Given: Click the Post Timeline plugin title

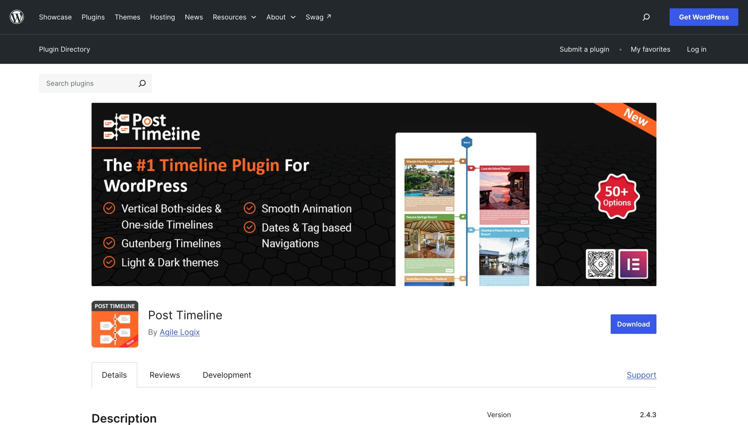Looking at the screenshot, I should (185, 315).
